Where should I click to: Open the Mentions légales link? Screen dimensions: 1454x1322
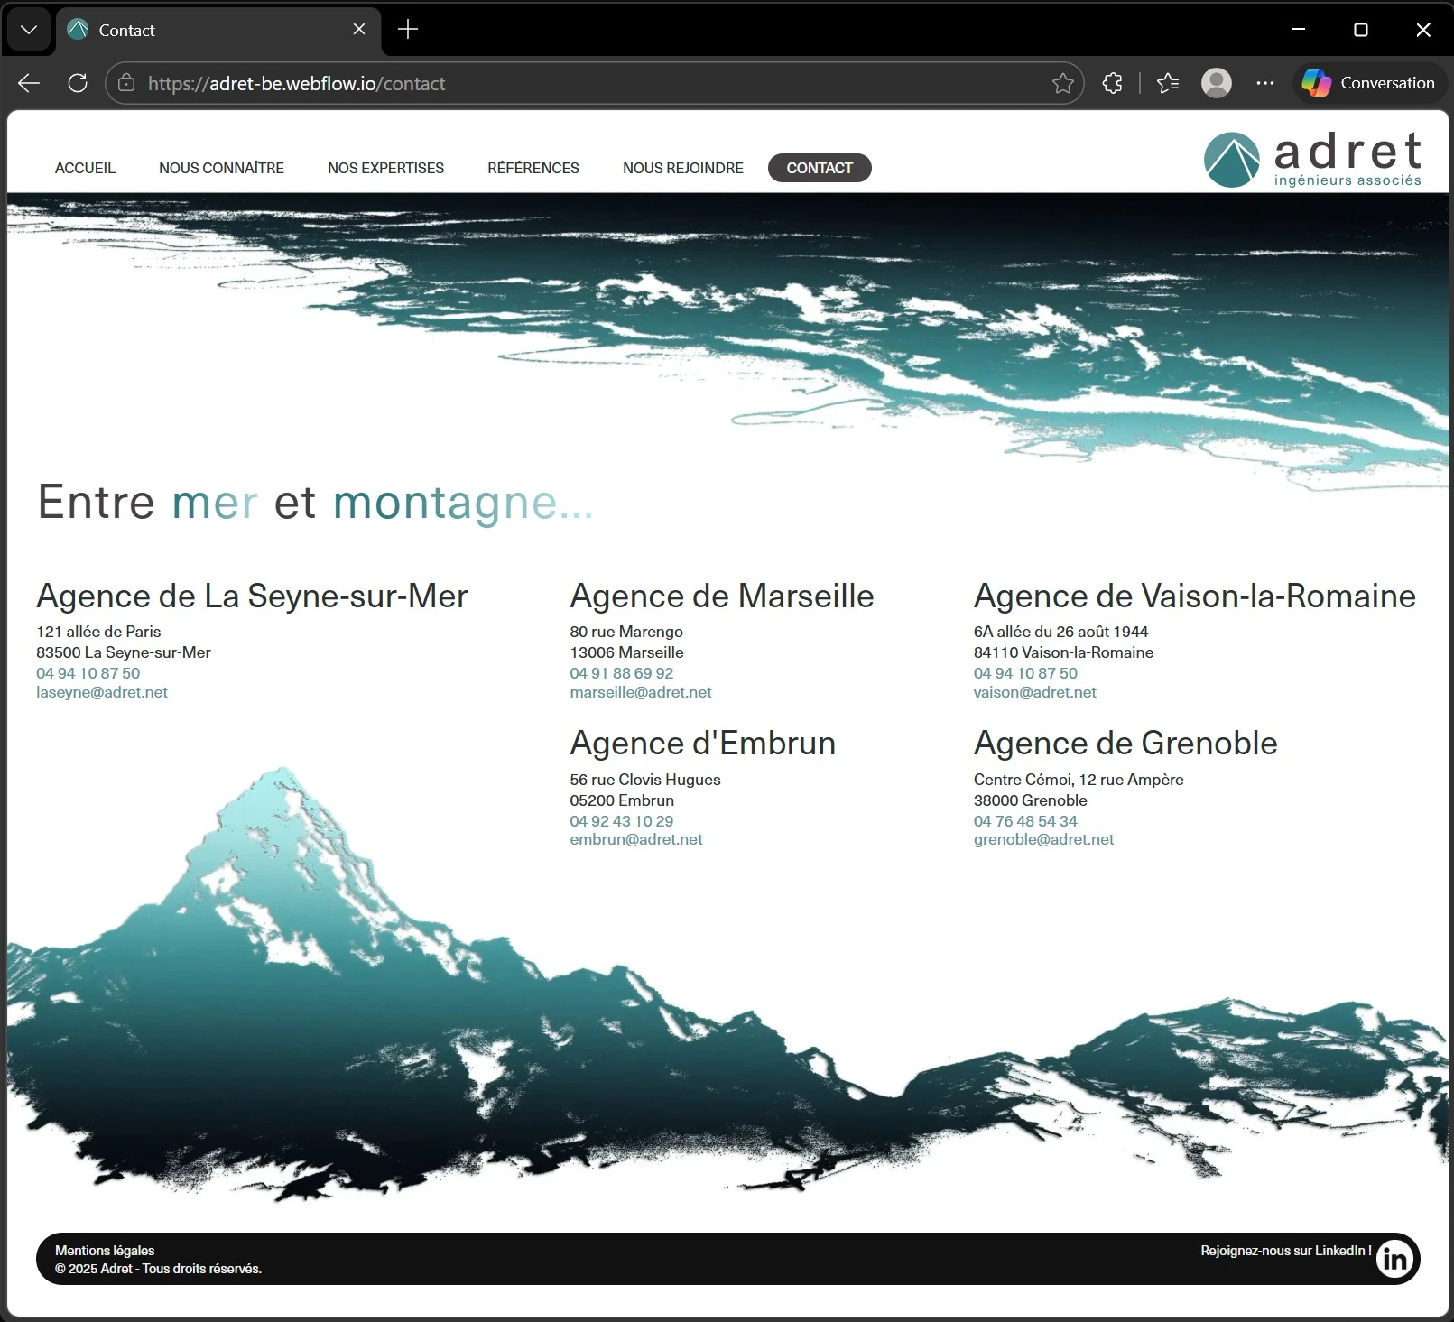104,1250
